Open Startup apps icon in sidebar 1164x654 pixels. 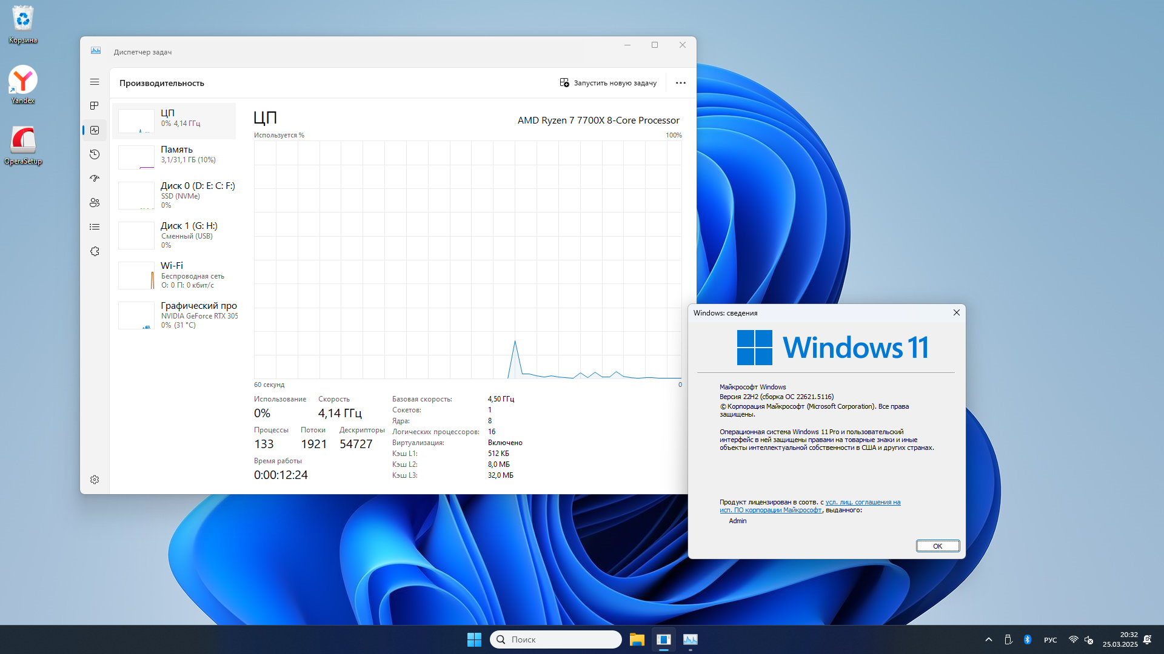pos(95,179)
